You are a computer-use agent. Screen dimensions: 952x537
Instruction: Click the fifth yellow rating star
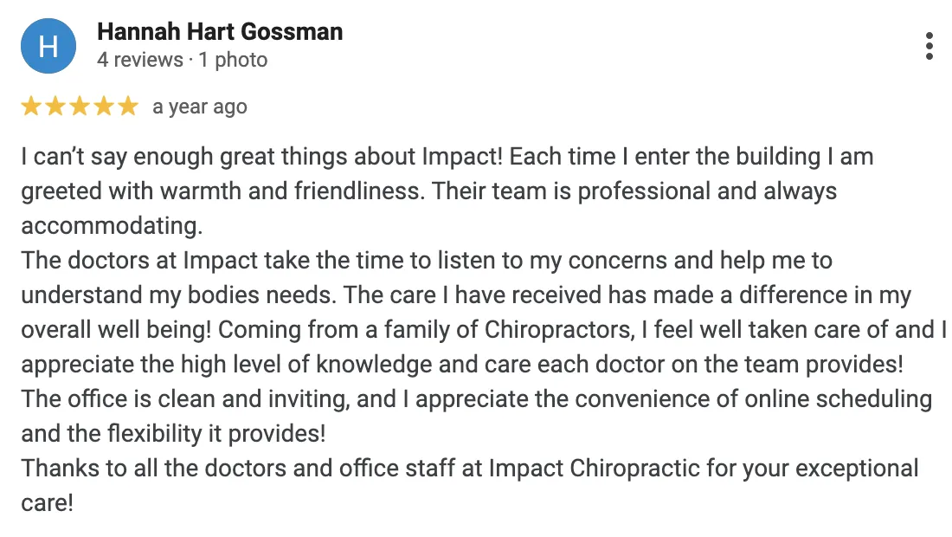point(128,107)
